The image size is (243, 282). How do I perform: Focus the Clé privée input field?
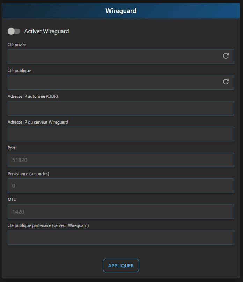pyautogui.click(x=121, y=57)
